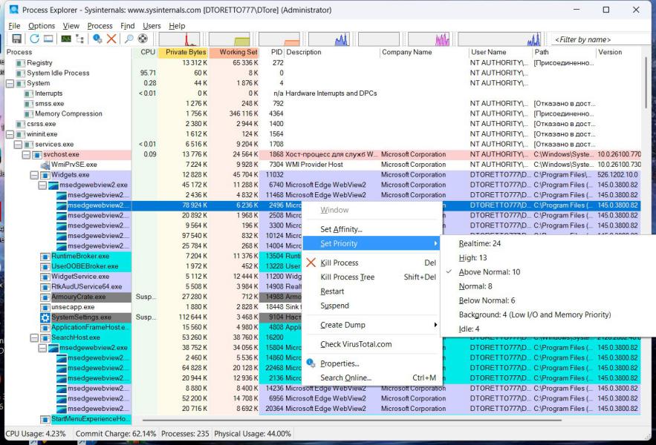Select the checked Above Normal: 10 priority
The height and width of the screenshot is (445, 656).
click(489, 272)
